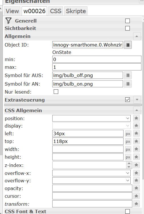Open the overflow-y dropdown

[91, 180]
